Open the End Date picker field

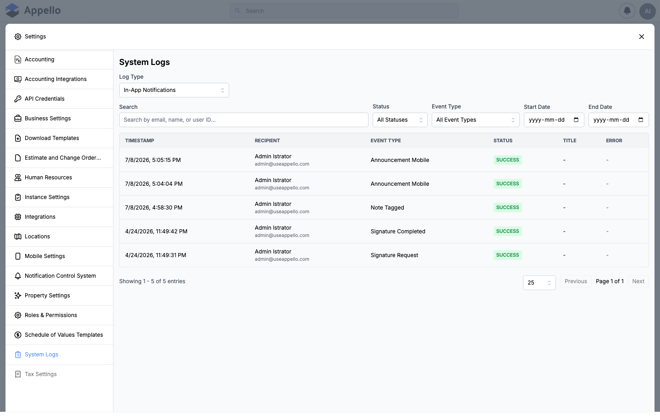[619, 120]
